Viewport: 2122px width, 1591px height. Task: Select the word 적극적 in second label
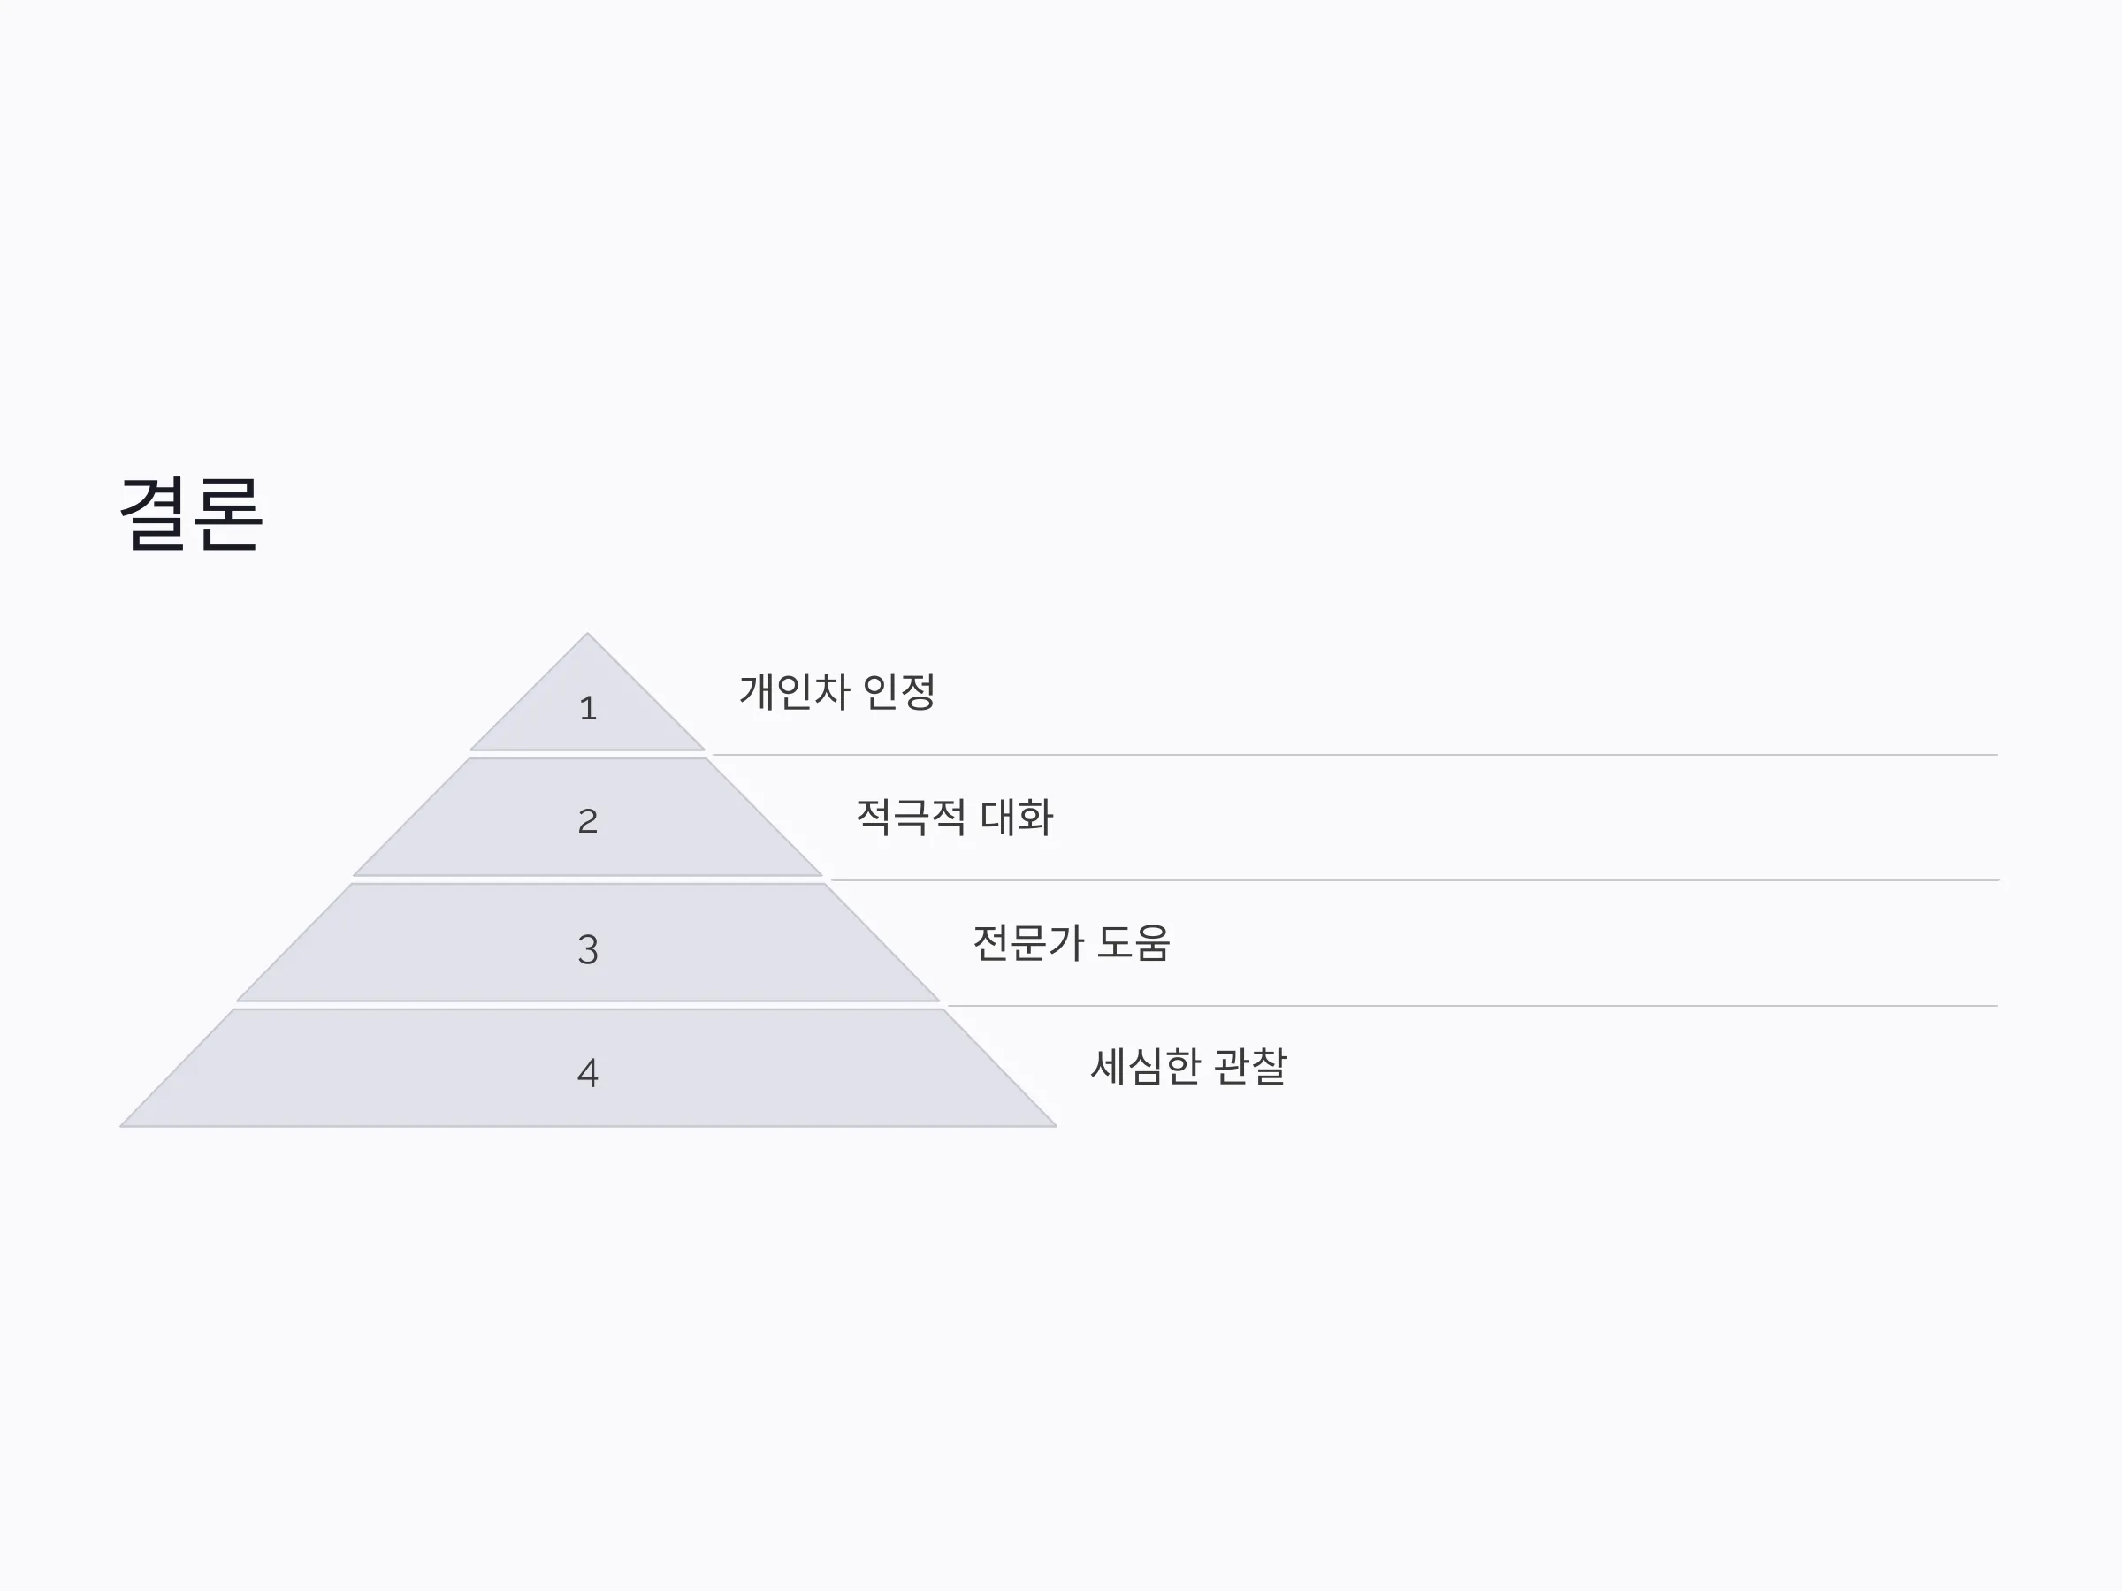(x=912, y=817)
